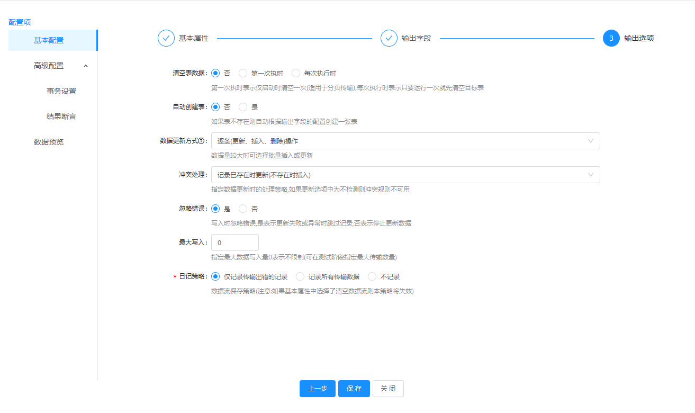
Task: Click the 输出字段 step label
Action: (x=416, y=38)
